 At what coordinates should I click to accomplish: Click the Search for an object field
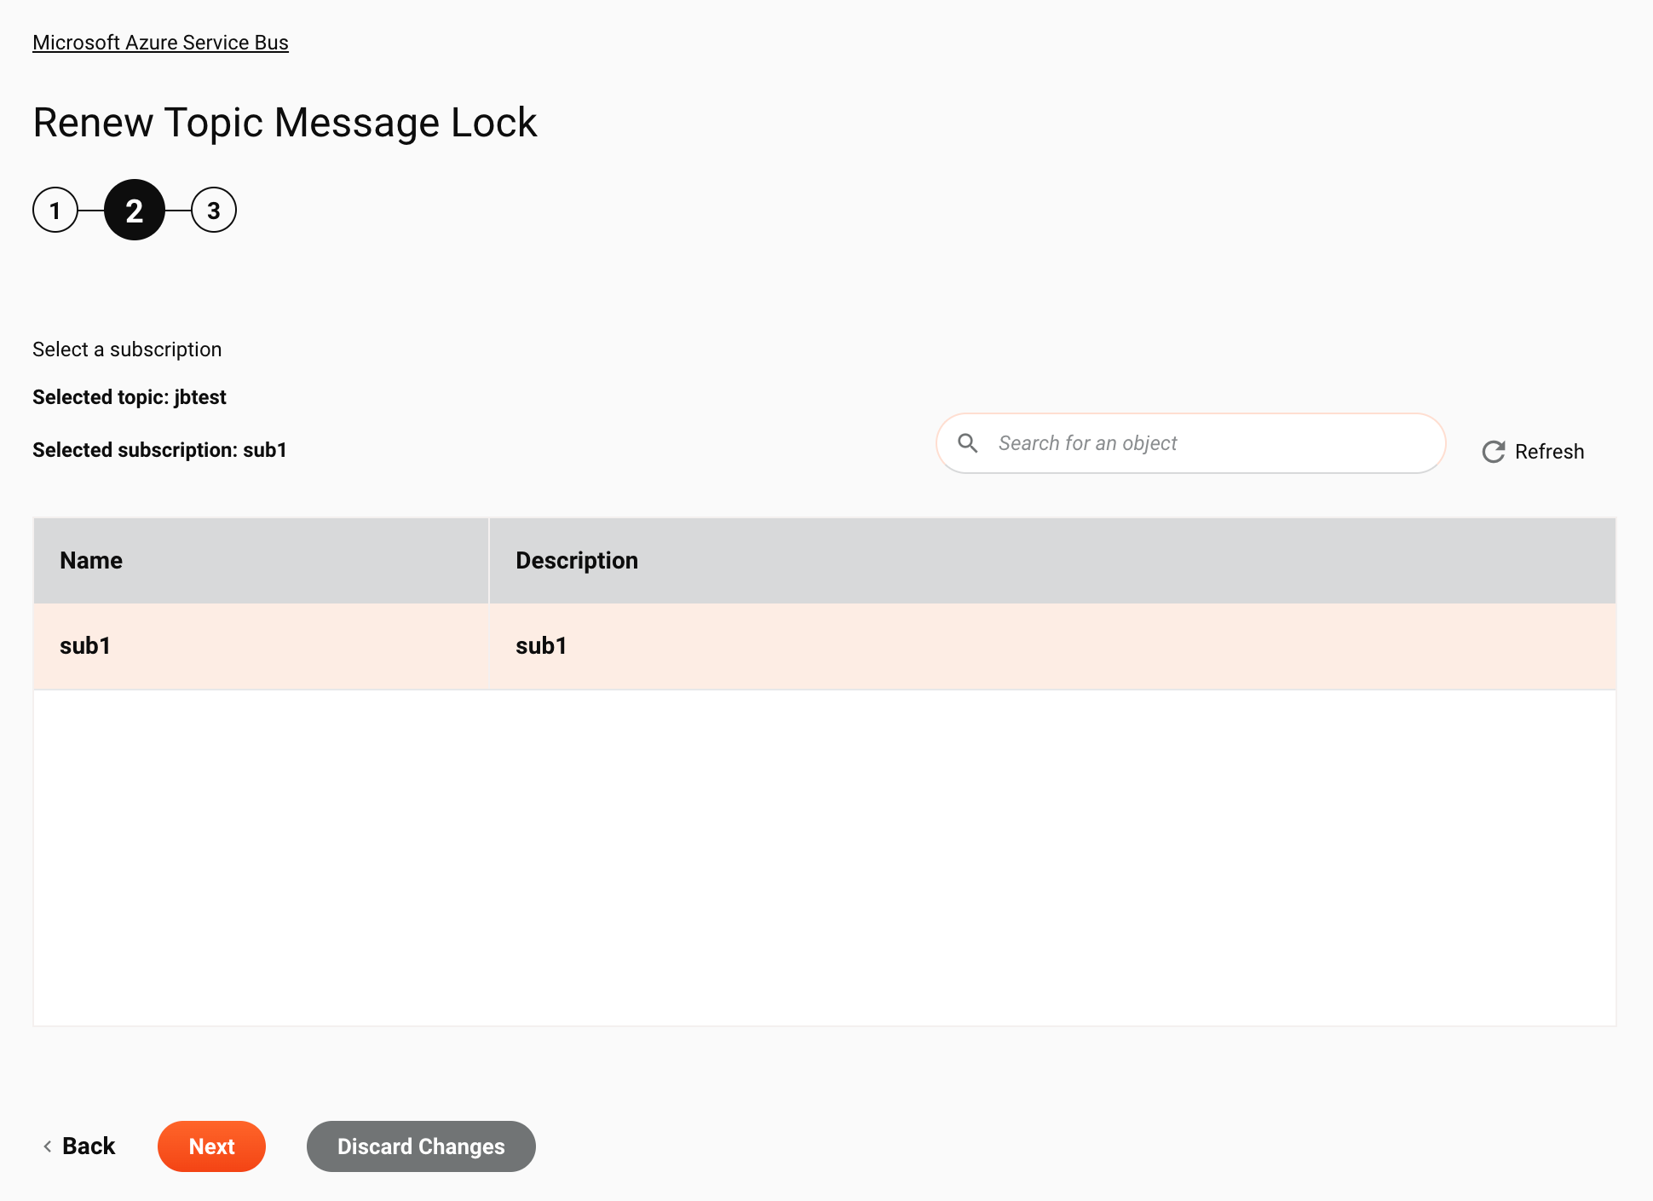click(1191, 443)
